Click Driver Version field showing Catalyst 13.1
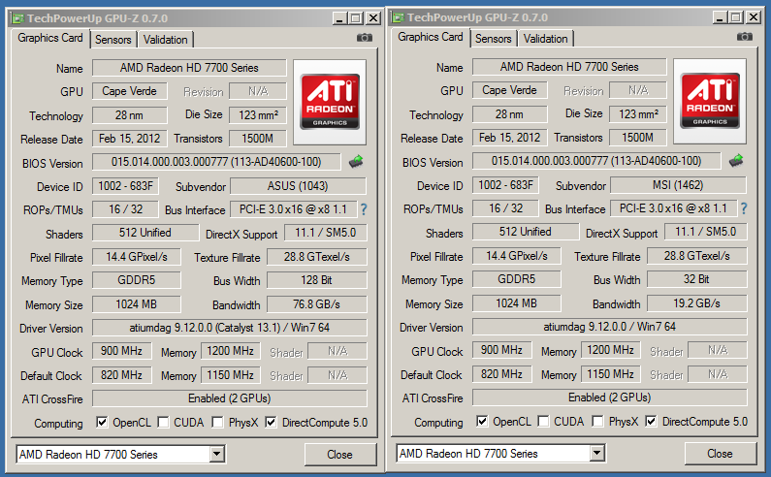The height and width of the screenshot is (477, 771). coord(230,328)
